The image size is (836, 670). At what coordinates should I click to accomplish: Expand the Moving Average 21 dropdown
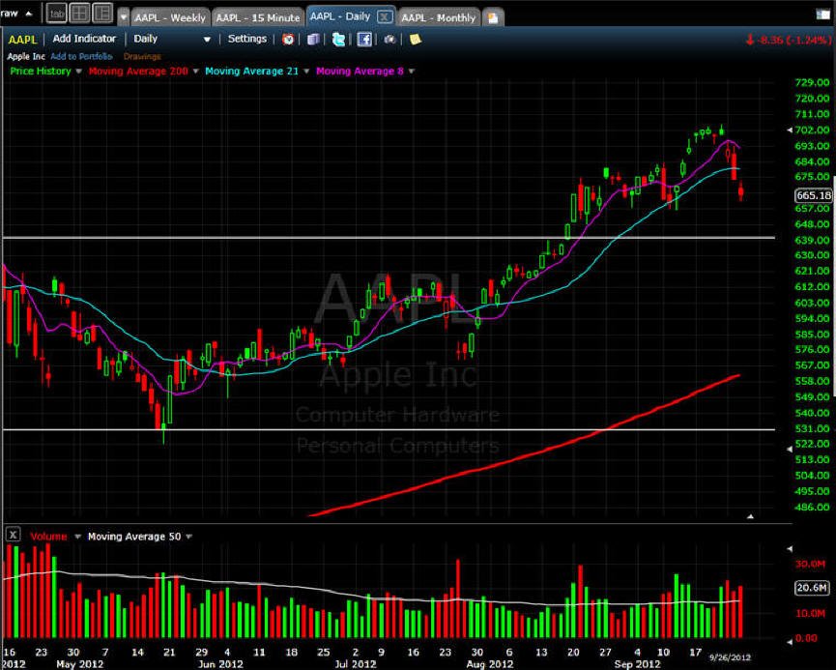click(x=306, y=72)
